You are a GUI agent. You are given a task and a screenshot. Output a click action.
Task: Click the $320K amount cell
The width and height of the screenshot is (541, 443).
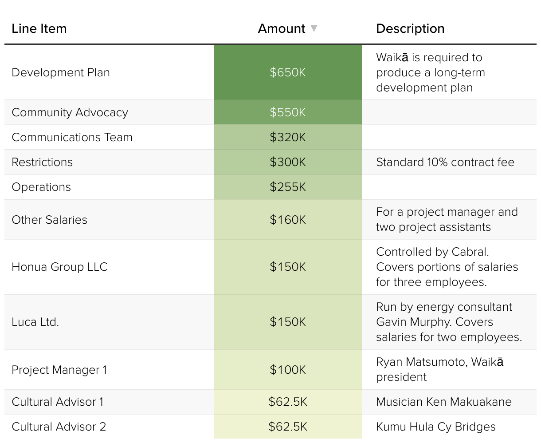click(287, 137)
